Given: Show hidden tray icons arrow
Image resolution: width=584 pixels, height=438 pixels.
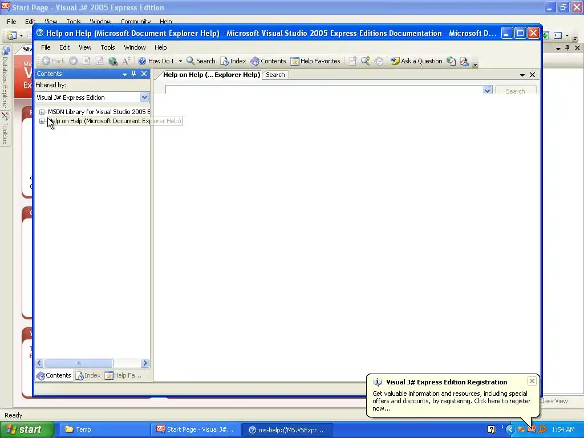Looking at the screenshot, I should [510, 430].
